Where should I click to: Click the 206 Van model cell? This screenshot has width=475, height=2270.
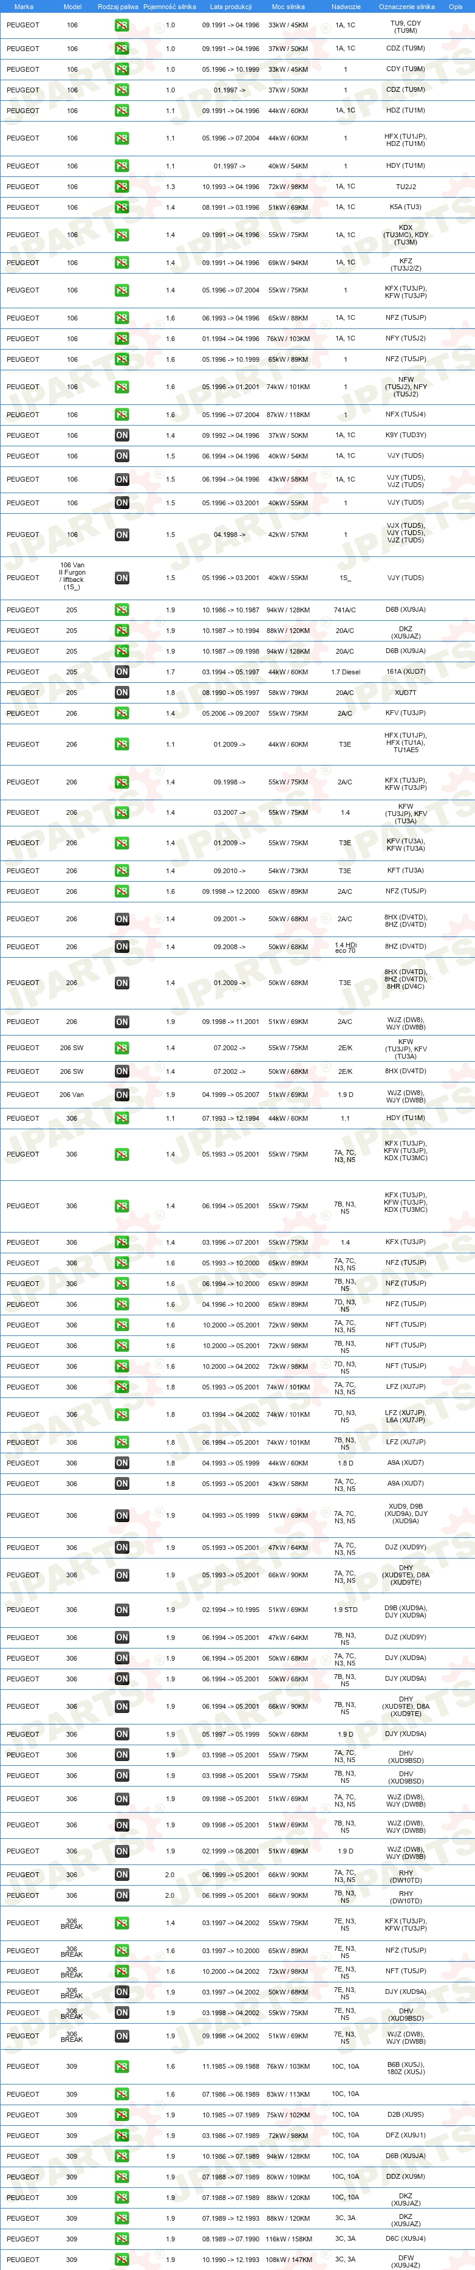71,1095
